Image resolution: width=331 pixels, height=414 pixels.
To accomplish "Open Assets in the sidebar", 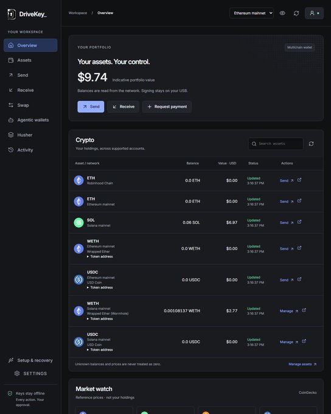I will 30,60.
